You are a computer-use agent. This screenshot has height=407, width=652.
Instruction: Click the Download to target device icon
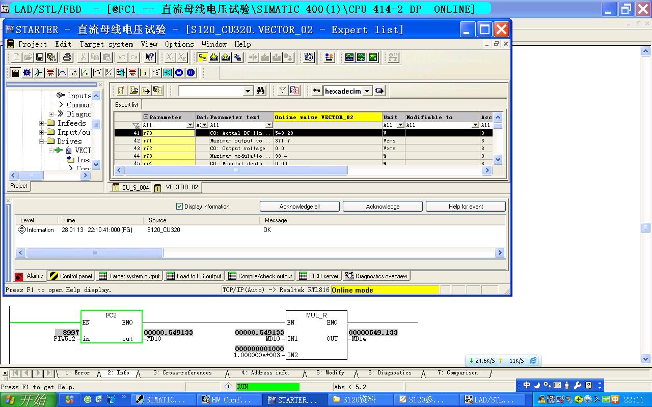214,57
